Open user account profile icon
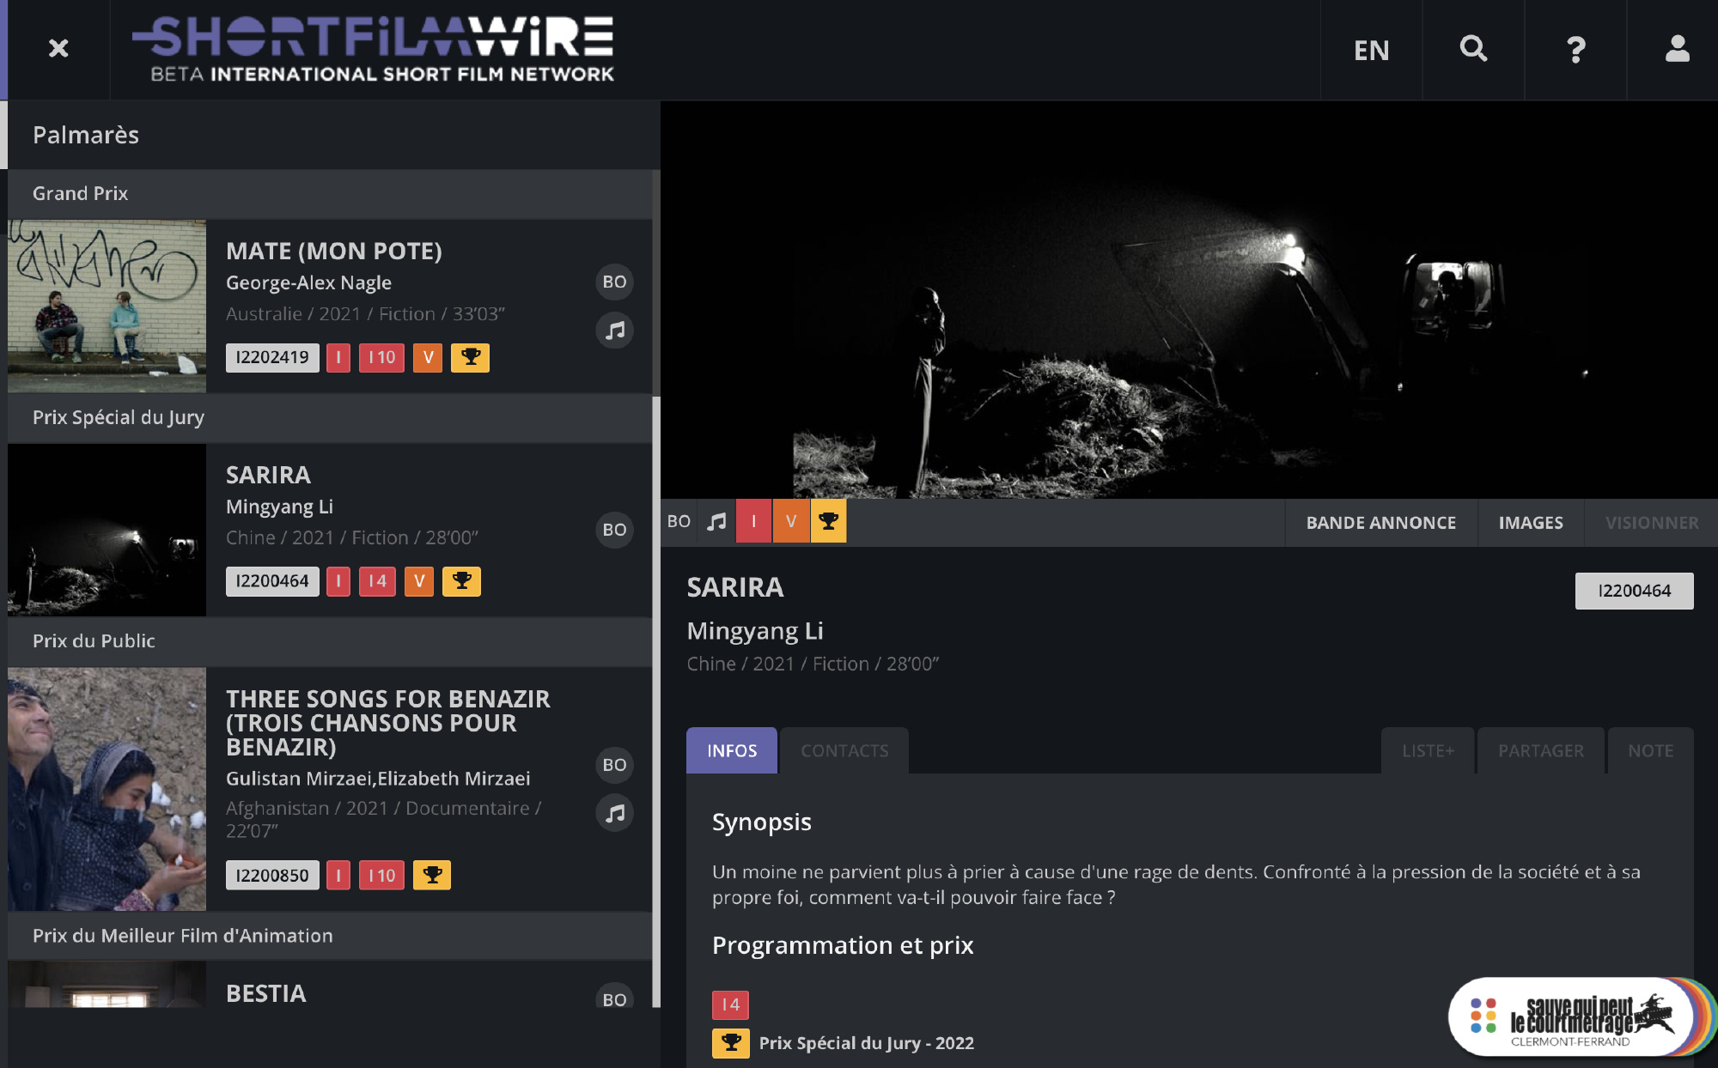Screen dimensions: 1718x1068 [x=1677, y=49]
